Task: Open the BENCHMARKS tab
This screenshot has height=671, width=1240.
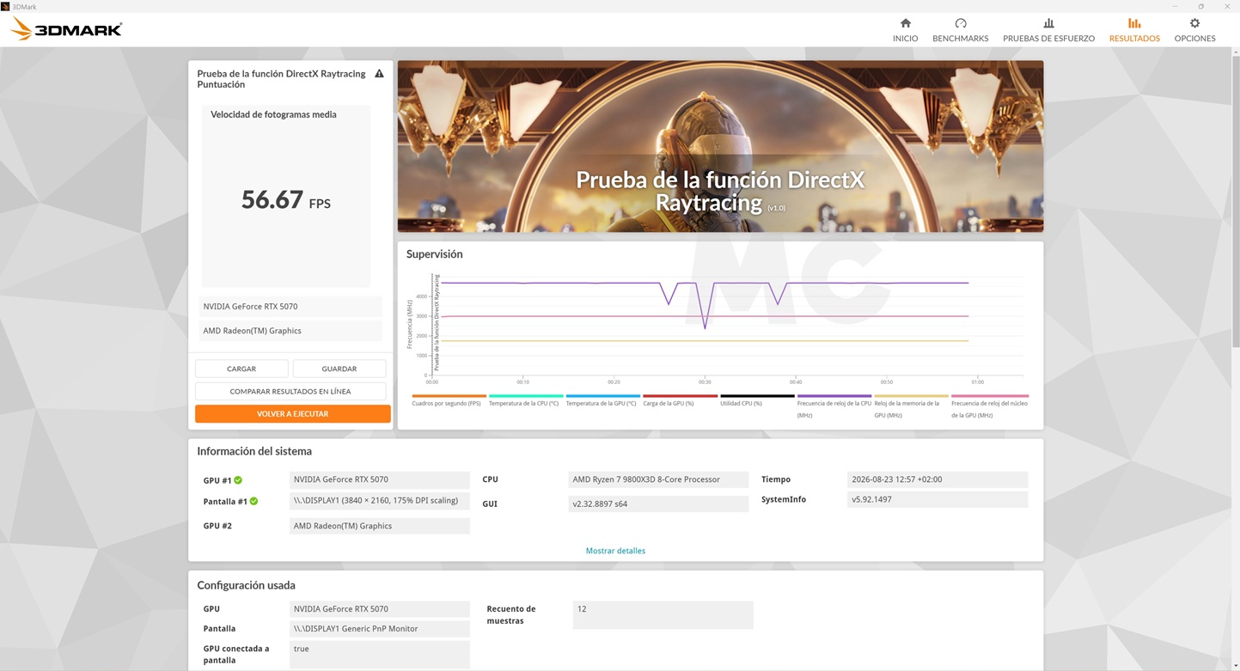Action: point(961,30)
